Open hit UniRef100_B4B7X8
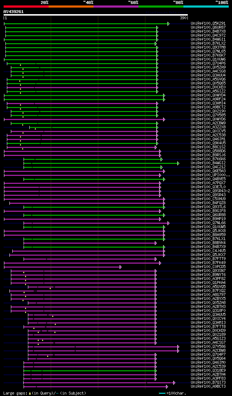 [x=208, y=32]
